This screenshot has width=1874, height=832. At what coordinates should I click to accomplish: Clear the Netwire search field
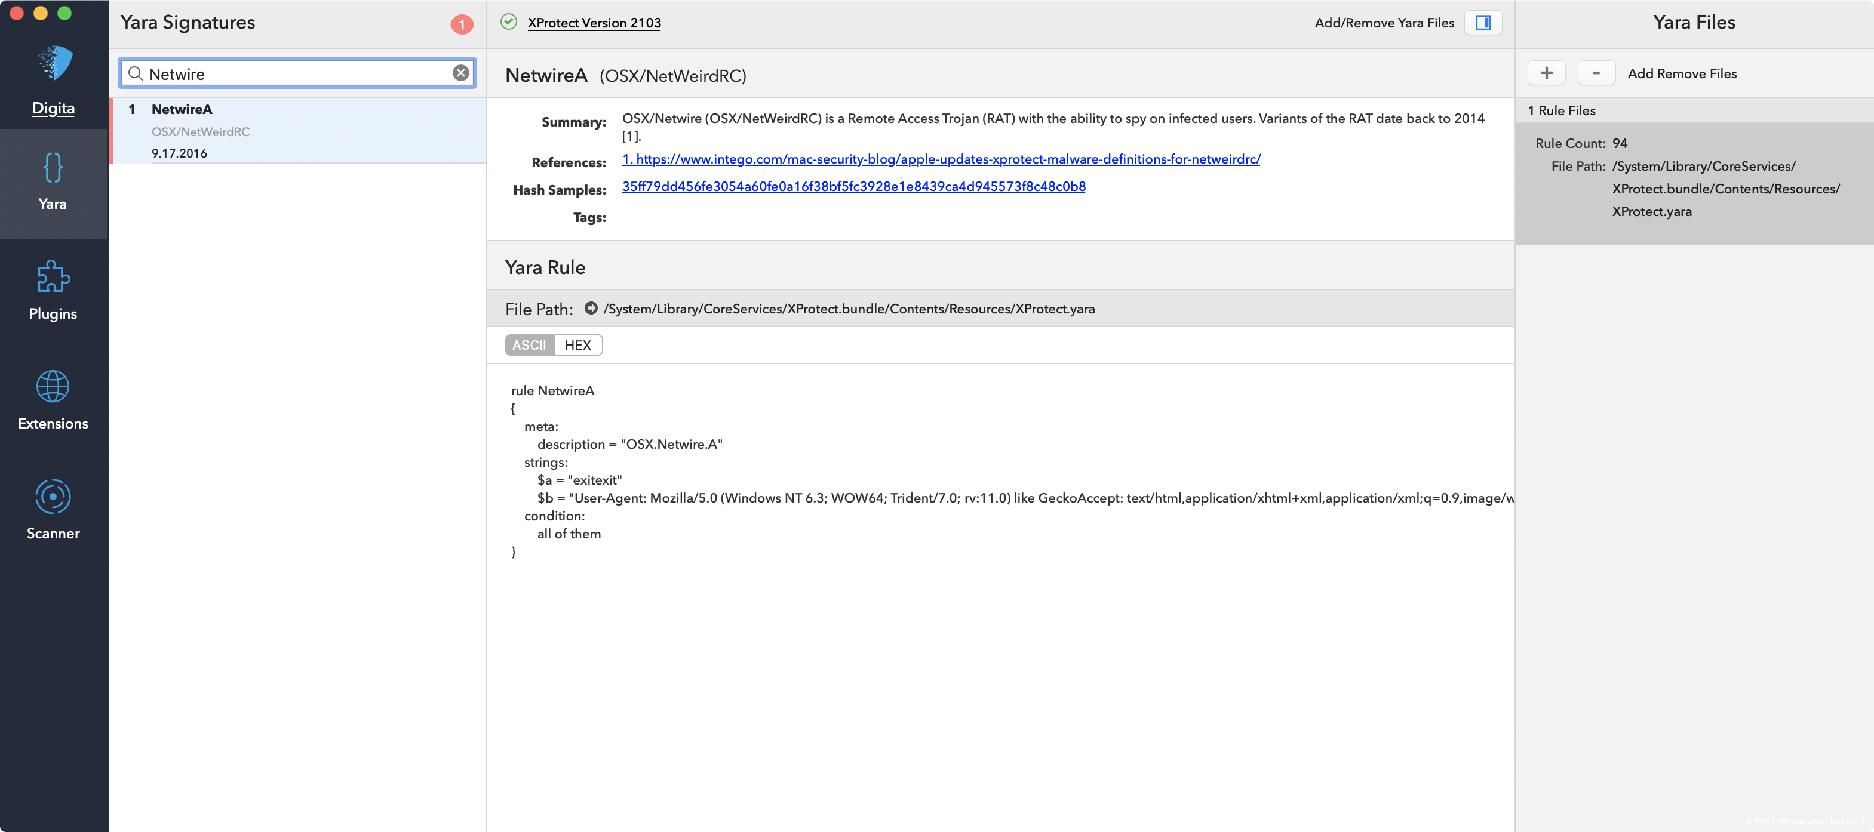[460, 73]
